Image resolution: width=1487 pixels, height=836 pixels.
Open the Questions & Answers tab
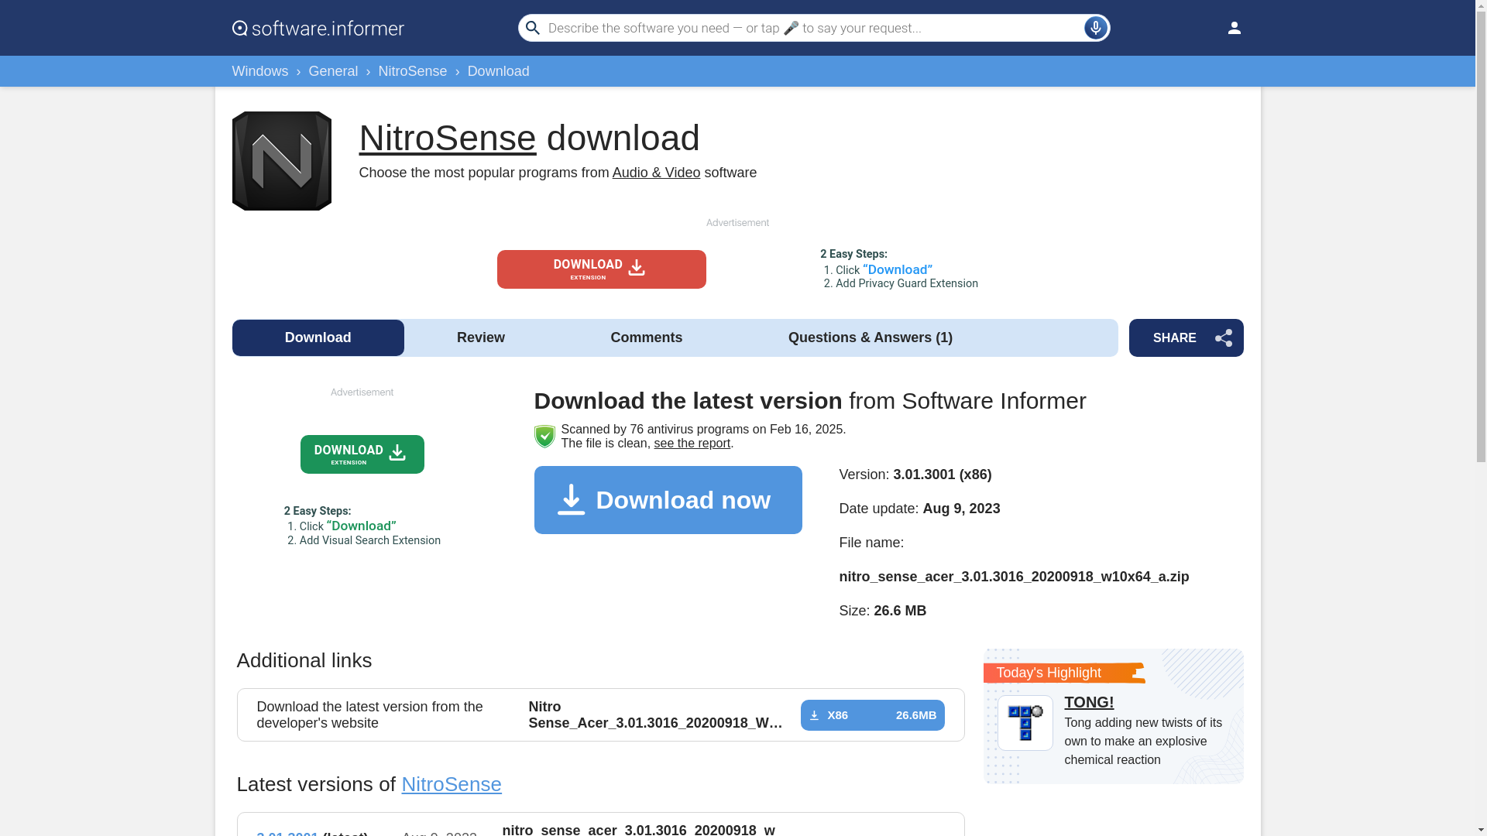(871, 337)
